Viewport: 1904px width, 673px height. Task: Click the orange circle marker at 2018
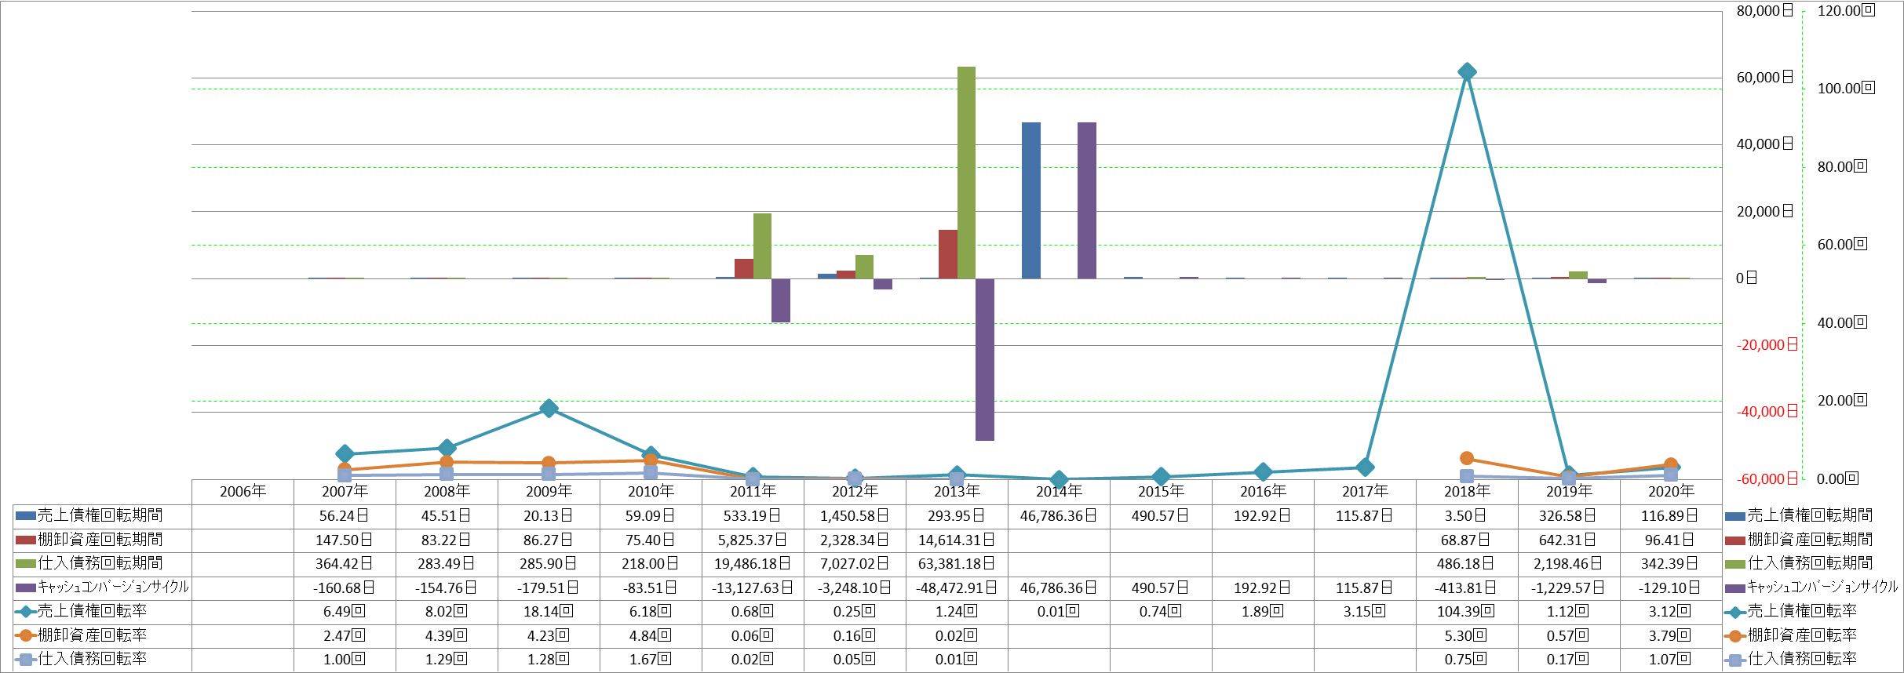pos(1466,458)
